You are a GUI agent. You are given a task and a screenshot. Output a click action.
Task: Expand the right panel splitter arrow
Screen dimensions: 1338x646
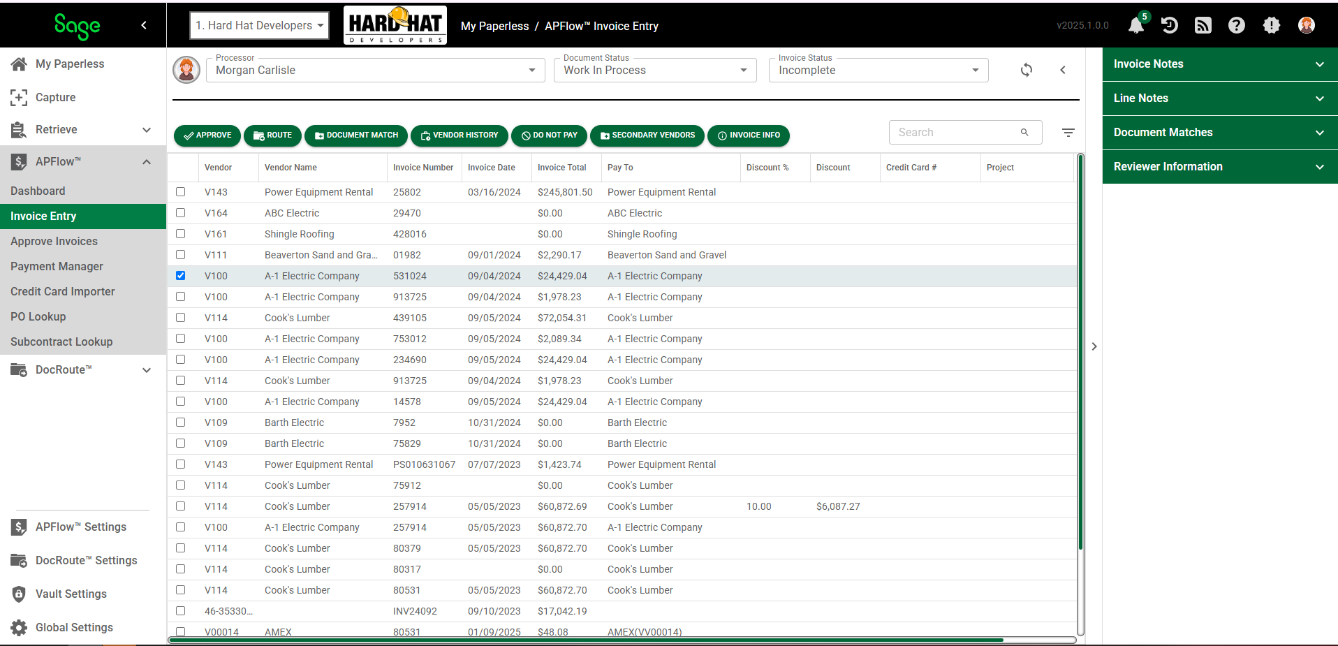click(x=1094, y=346)
